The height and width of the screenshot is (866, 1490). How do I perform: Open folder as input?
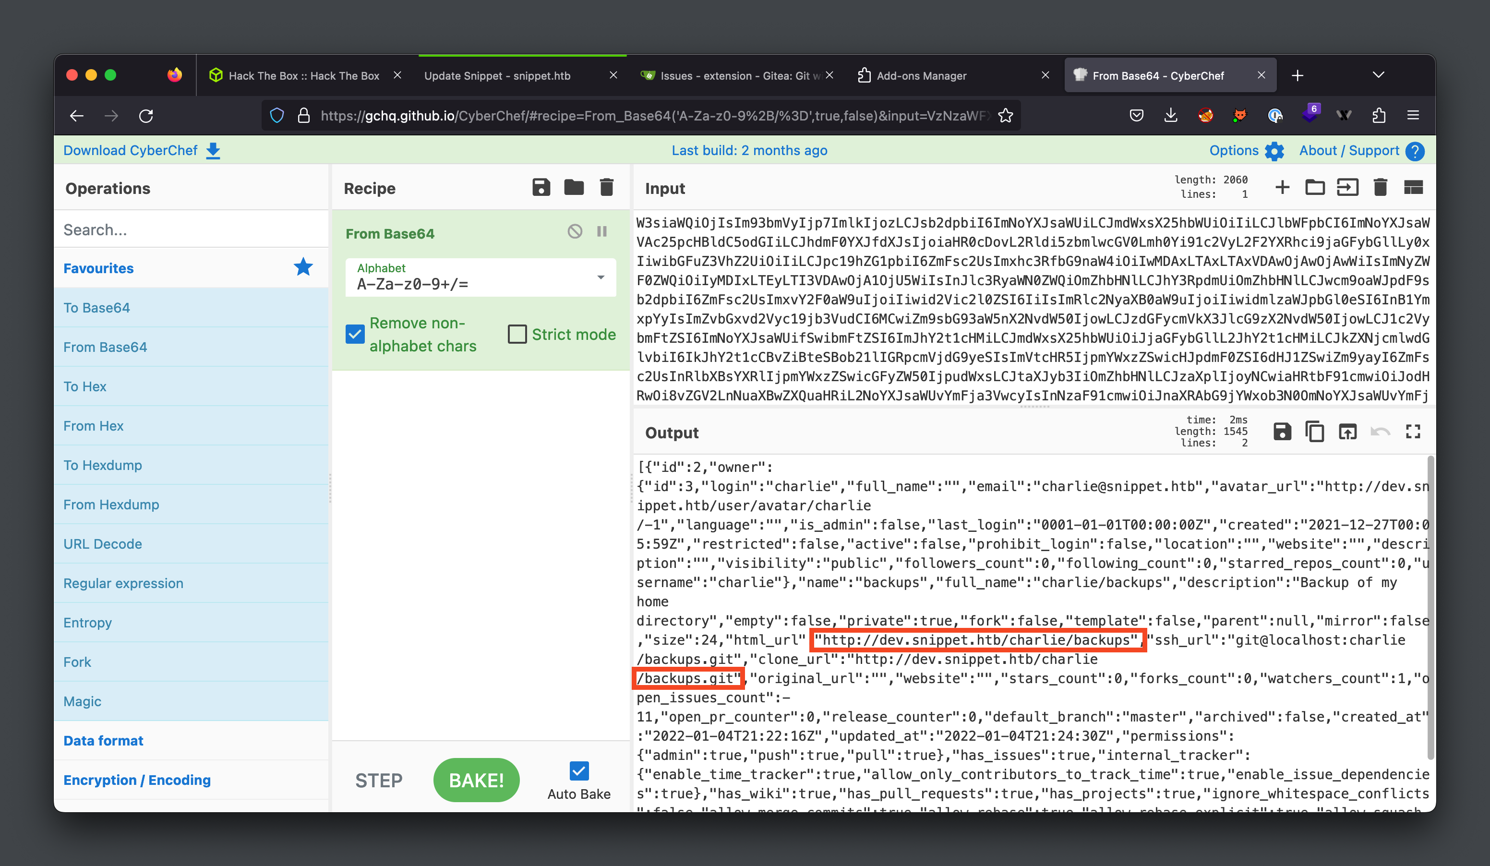point(1315,188)
